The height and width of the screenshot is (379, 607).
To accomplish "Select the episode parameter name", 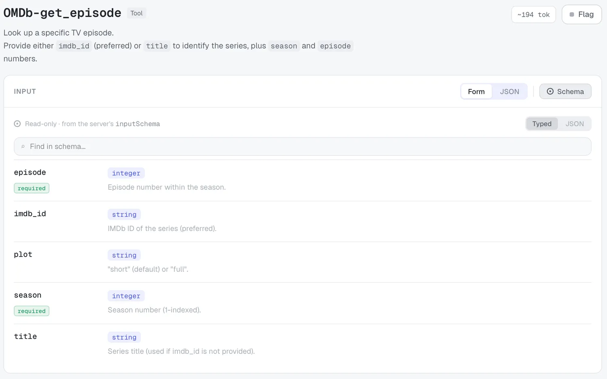I will [30, 172].
